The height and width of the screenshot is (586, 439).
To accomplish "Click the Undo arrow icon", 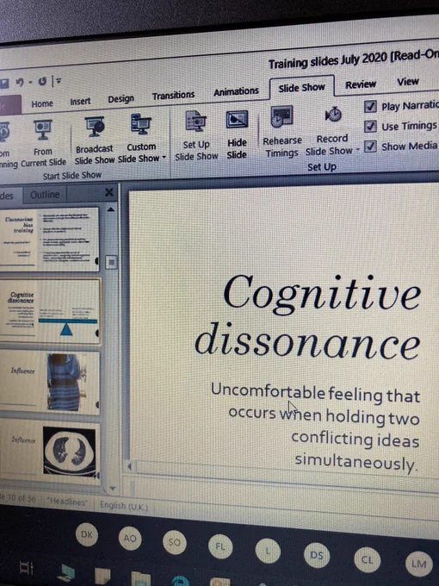I will click(20, 82).
